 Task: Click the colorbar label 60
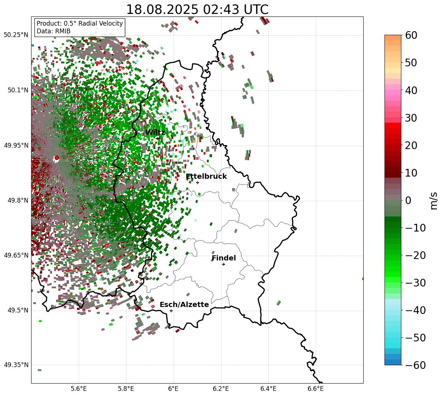[x=412, y=35]
